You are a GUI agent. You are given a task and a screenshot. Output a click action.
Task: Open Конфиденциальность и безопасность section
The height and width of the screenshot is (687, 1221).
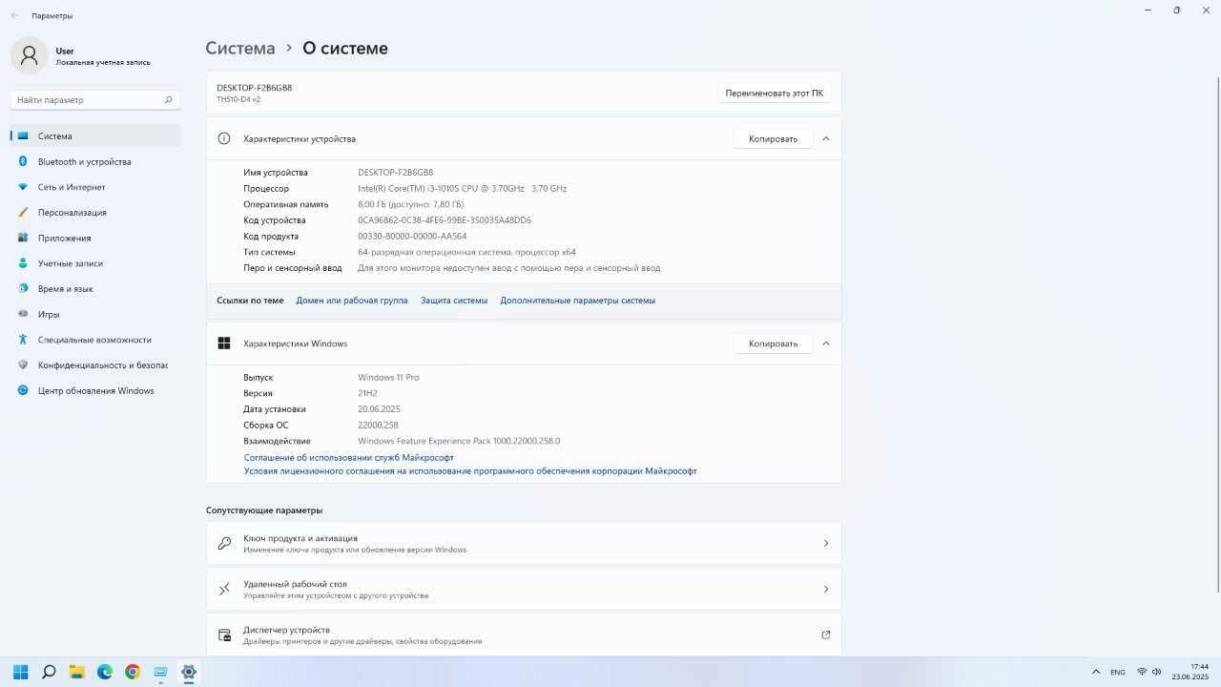95,365
